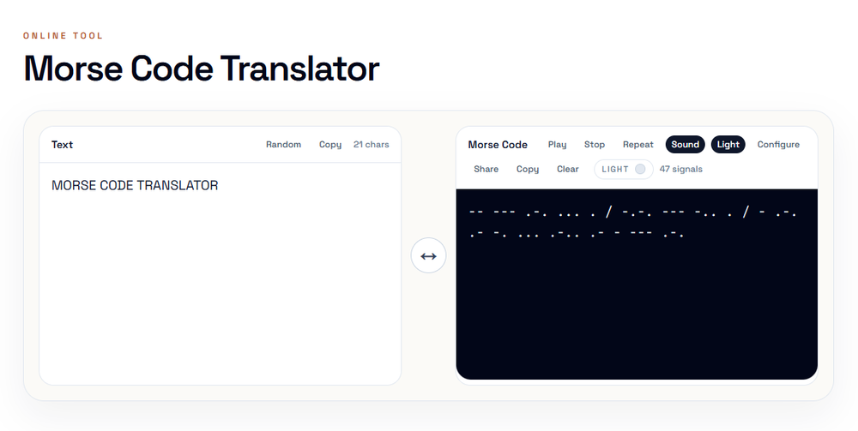Copy the Morse code output
858x431 pixels.
pyautogui.click(x=528, y=169)
